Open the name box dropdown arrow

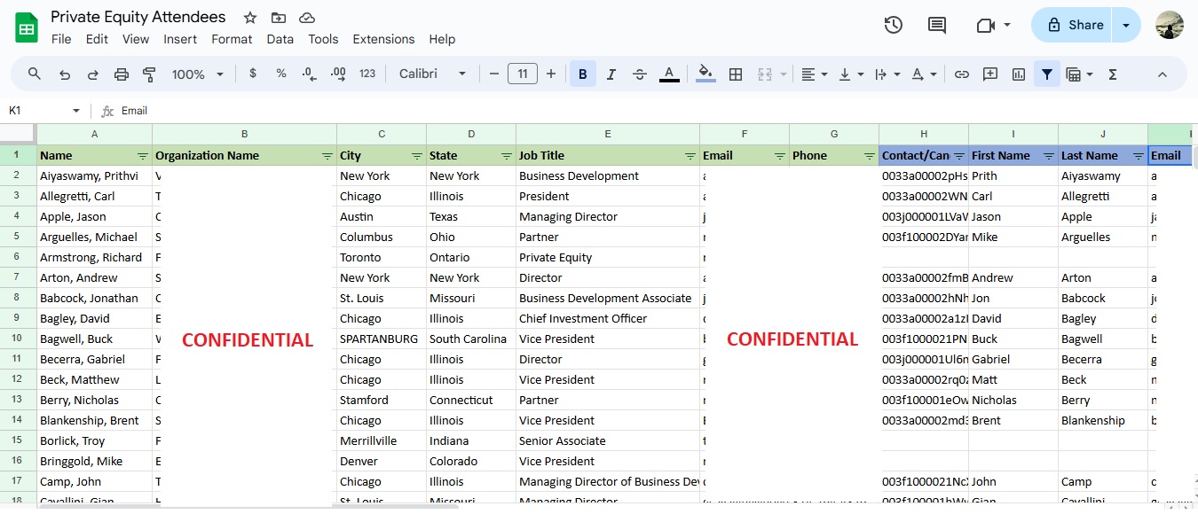(x=76, y=111)
